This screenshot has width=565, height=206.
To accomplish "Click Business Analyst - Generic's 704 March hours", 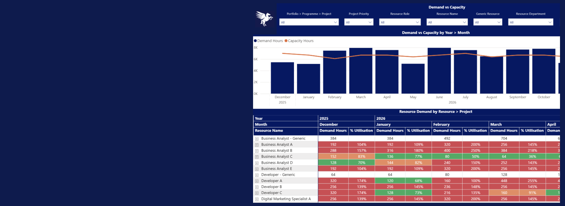I will 504,139.
